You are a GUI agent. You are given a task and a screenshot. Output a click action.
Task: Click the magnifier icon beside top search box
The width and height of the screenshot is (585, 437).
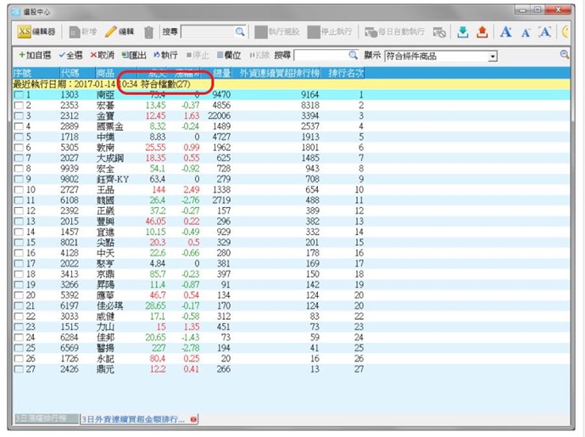pyautogui.click(x=240, y=31)
